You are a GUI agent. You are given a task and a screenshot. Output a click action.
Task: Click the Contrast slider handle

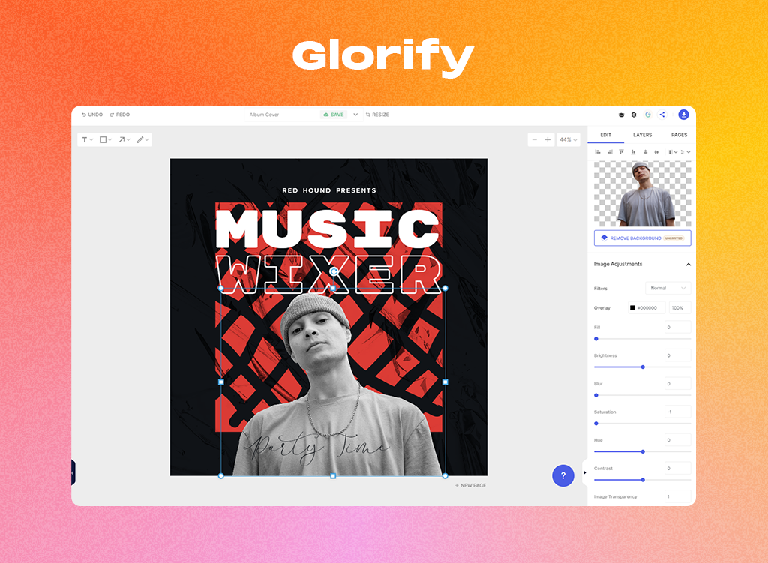(643, 480)
